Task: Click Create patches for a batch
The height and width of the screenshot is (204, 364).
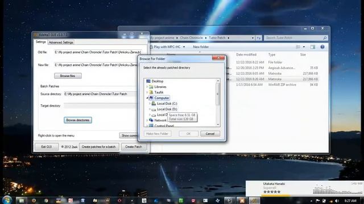Action: [99, 147]
